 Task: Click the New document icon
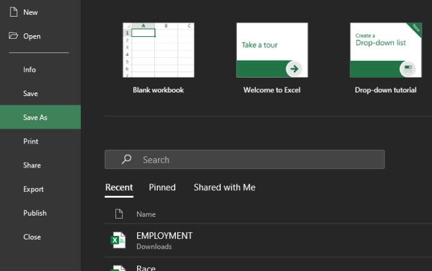[x=13, y=12]
